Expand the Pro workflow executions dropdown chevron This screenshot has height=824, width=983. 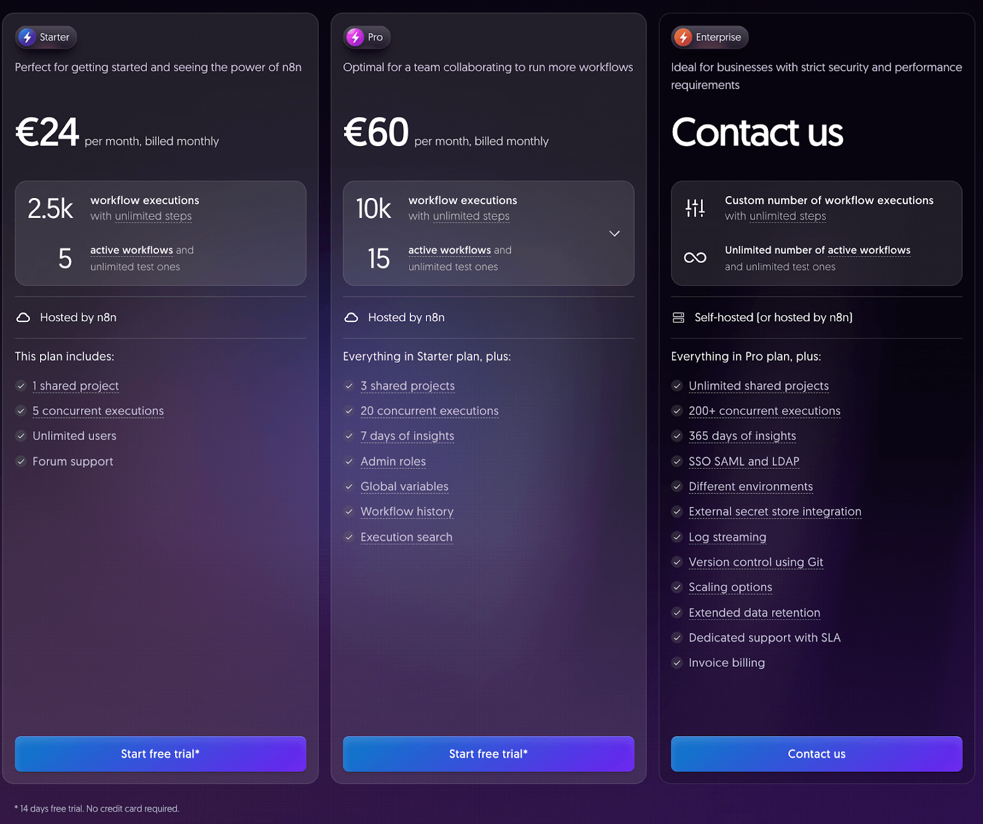point(614,233)
